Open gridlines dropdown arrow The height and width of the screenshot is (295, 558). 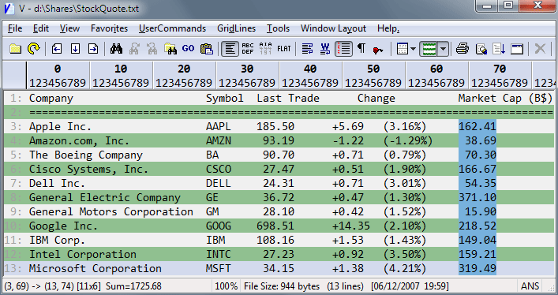[x=443, y=49]
